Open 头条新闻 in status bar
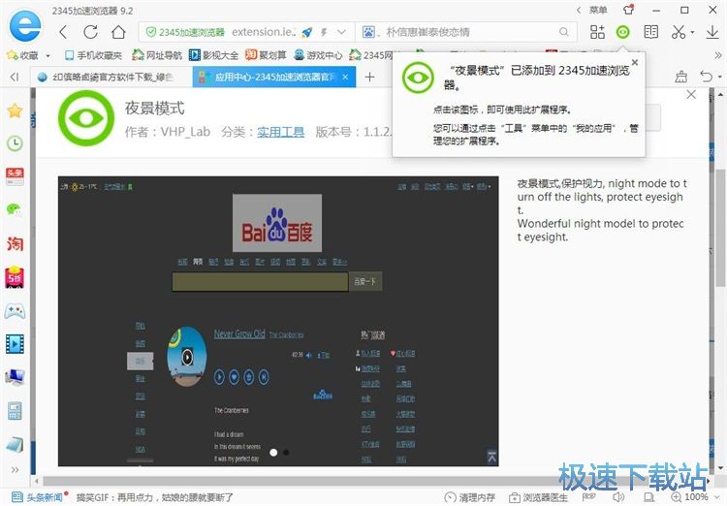This screenshot has height=506, width=727. point(40,497)
